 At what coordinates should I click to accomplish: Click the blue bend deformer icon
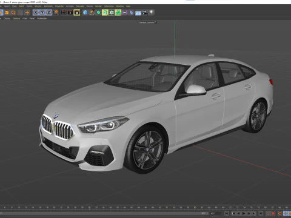[132, 13]
